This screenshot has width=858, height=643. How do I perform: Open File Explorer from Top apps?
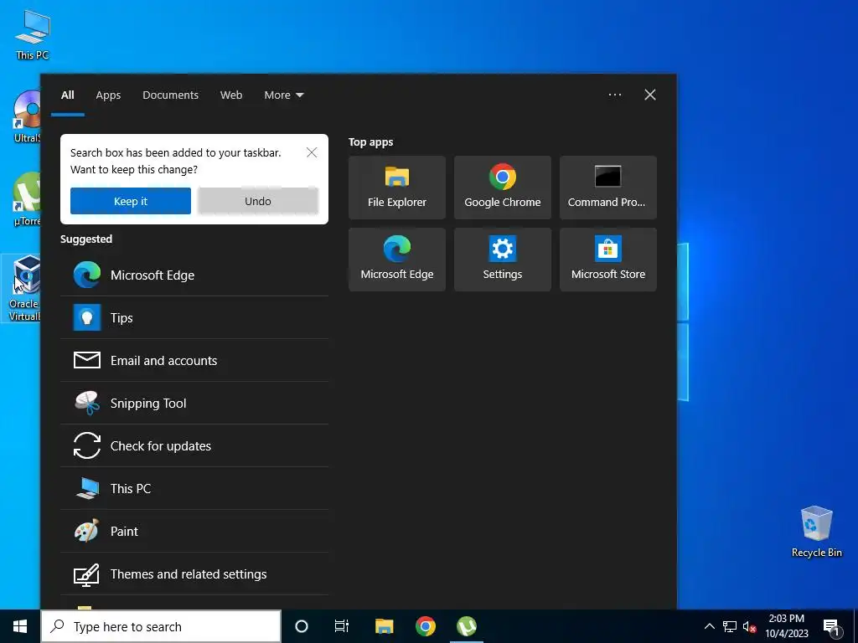point(396,188)
